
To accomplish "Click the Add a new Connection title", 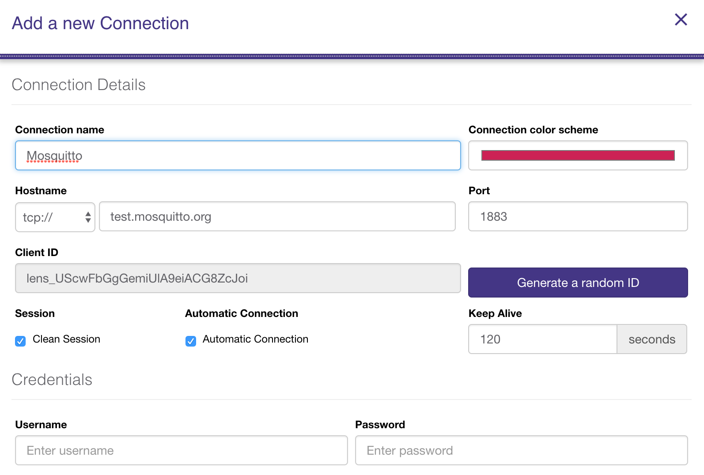I will click(100, 23).
